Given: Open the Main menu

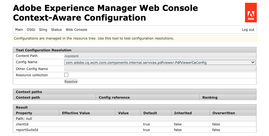Looking at the screenshot, I should (x=19, y=30).
